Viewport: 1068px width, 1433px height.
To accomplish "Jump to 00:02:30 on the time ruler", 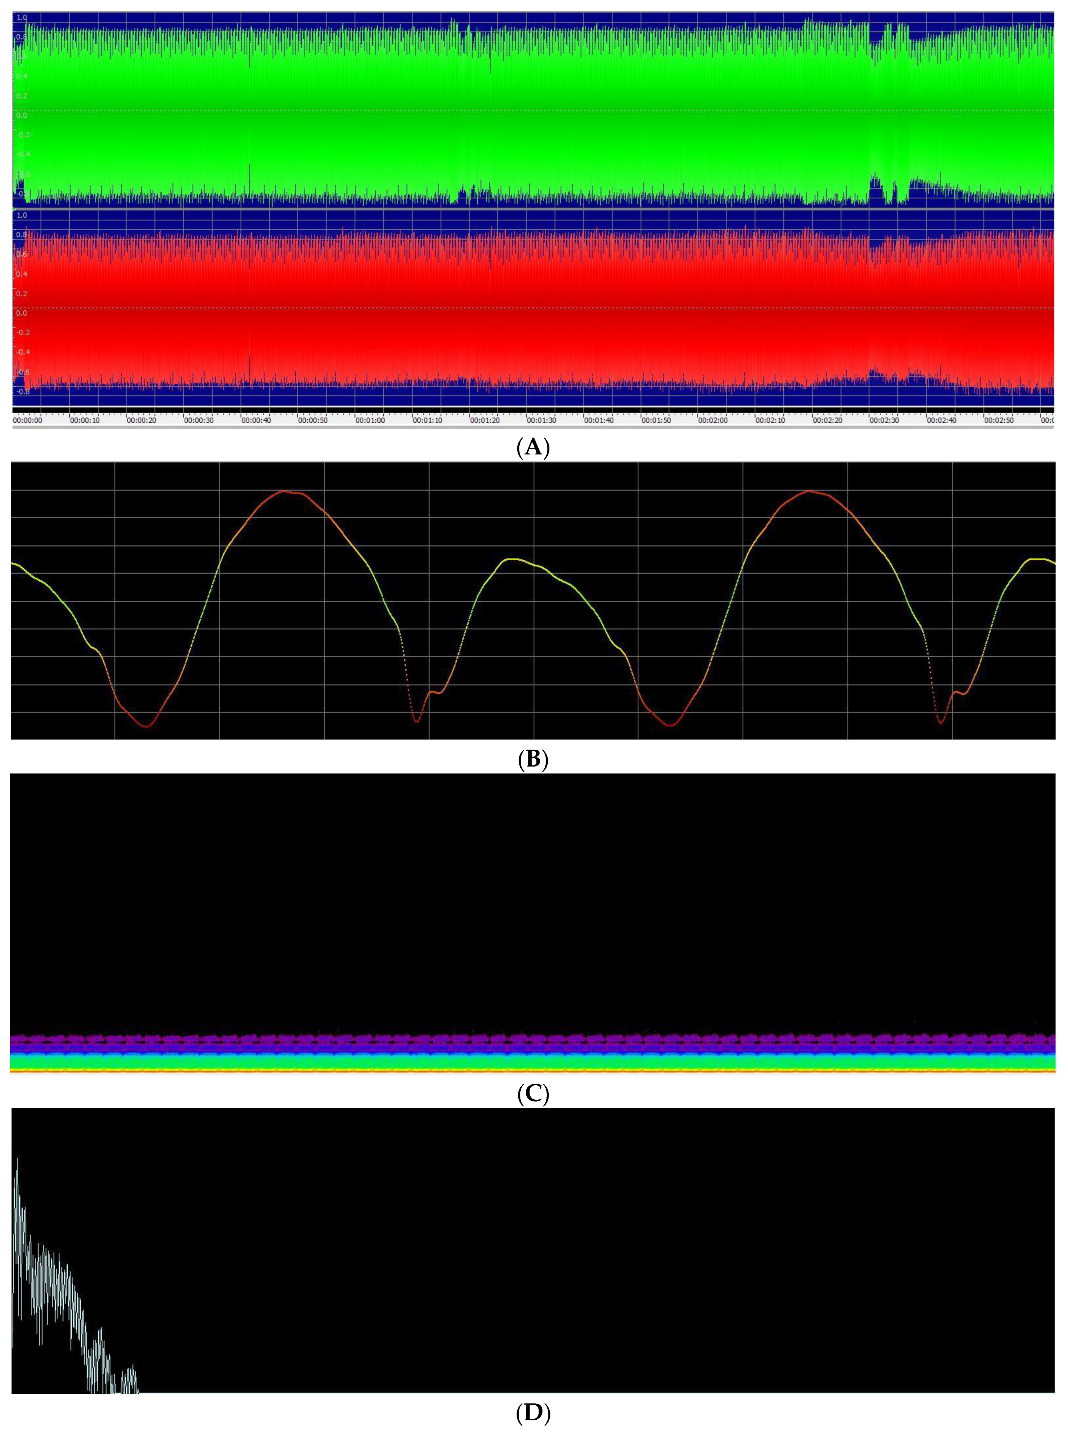I will click(884, 420).
